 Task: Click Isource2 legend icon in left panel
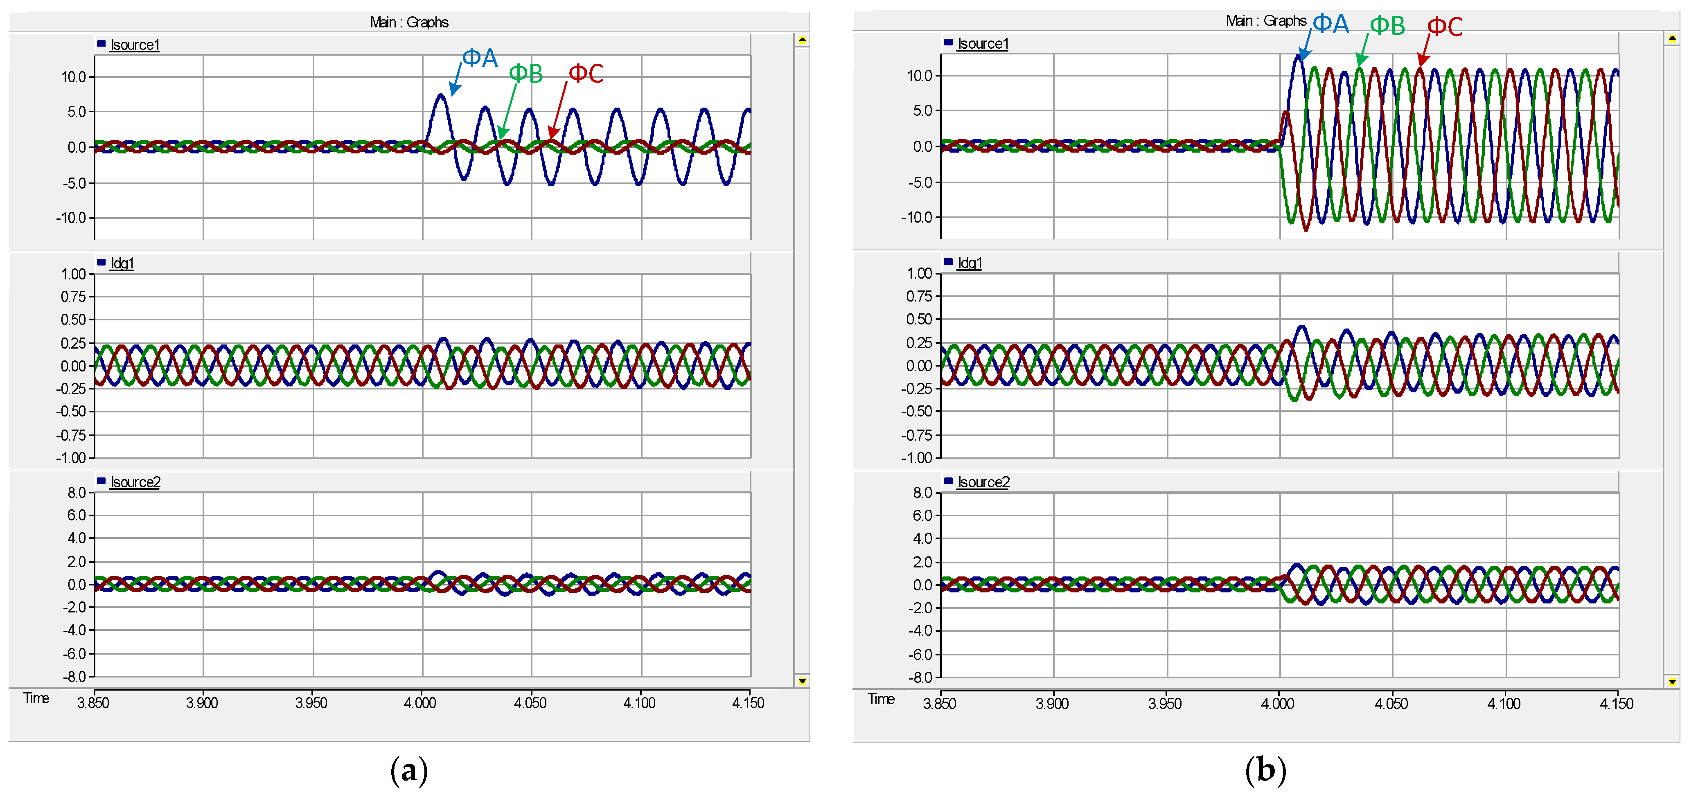pos(101,481)
